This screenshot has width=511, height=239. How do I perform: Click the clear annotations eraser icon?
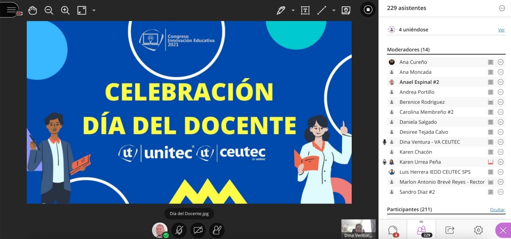click(346, 10)
